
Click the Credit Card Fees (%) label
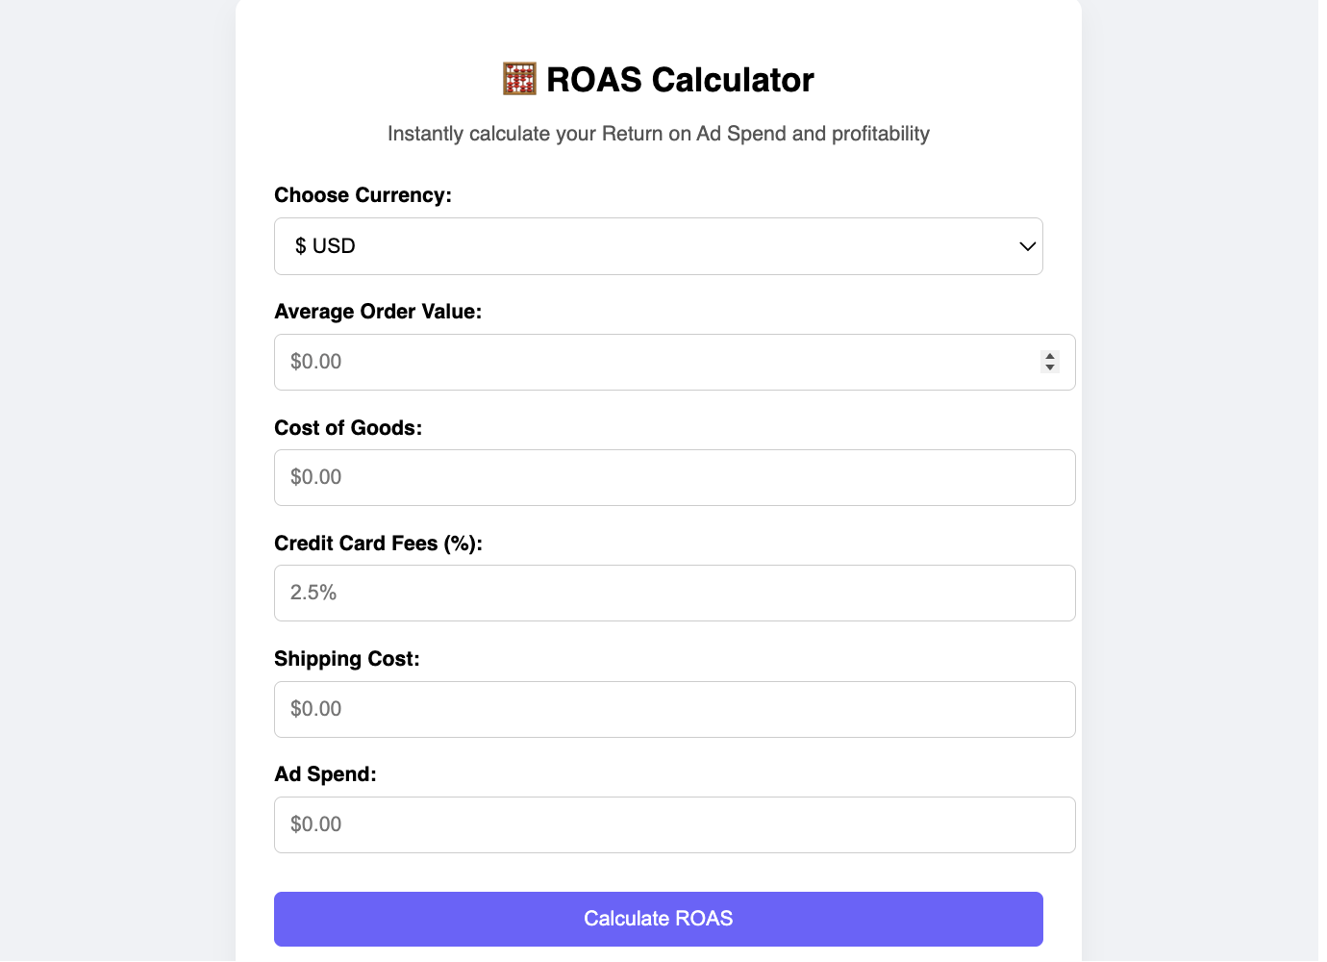pos(378,544)
